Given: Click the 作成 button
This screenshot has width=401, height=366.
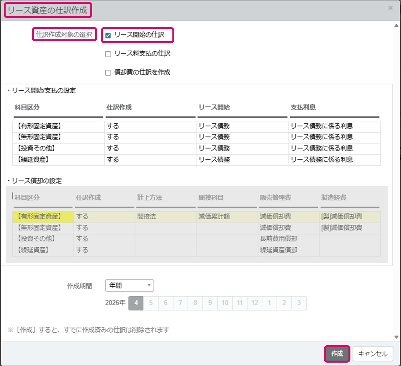Looking at the screenshot, I should [337, 354].
